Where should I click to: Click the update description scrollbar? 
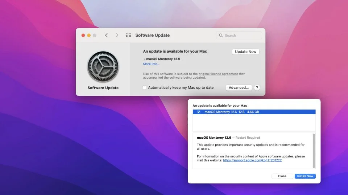pos(314,151)
